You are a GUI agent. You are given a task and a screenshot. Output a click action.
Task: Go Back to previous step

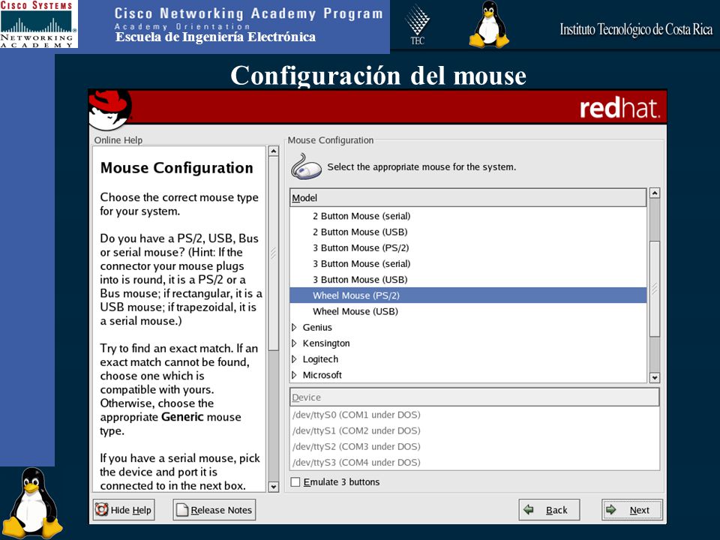pos(549,510)
